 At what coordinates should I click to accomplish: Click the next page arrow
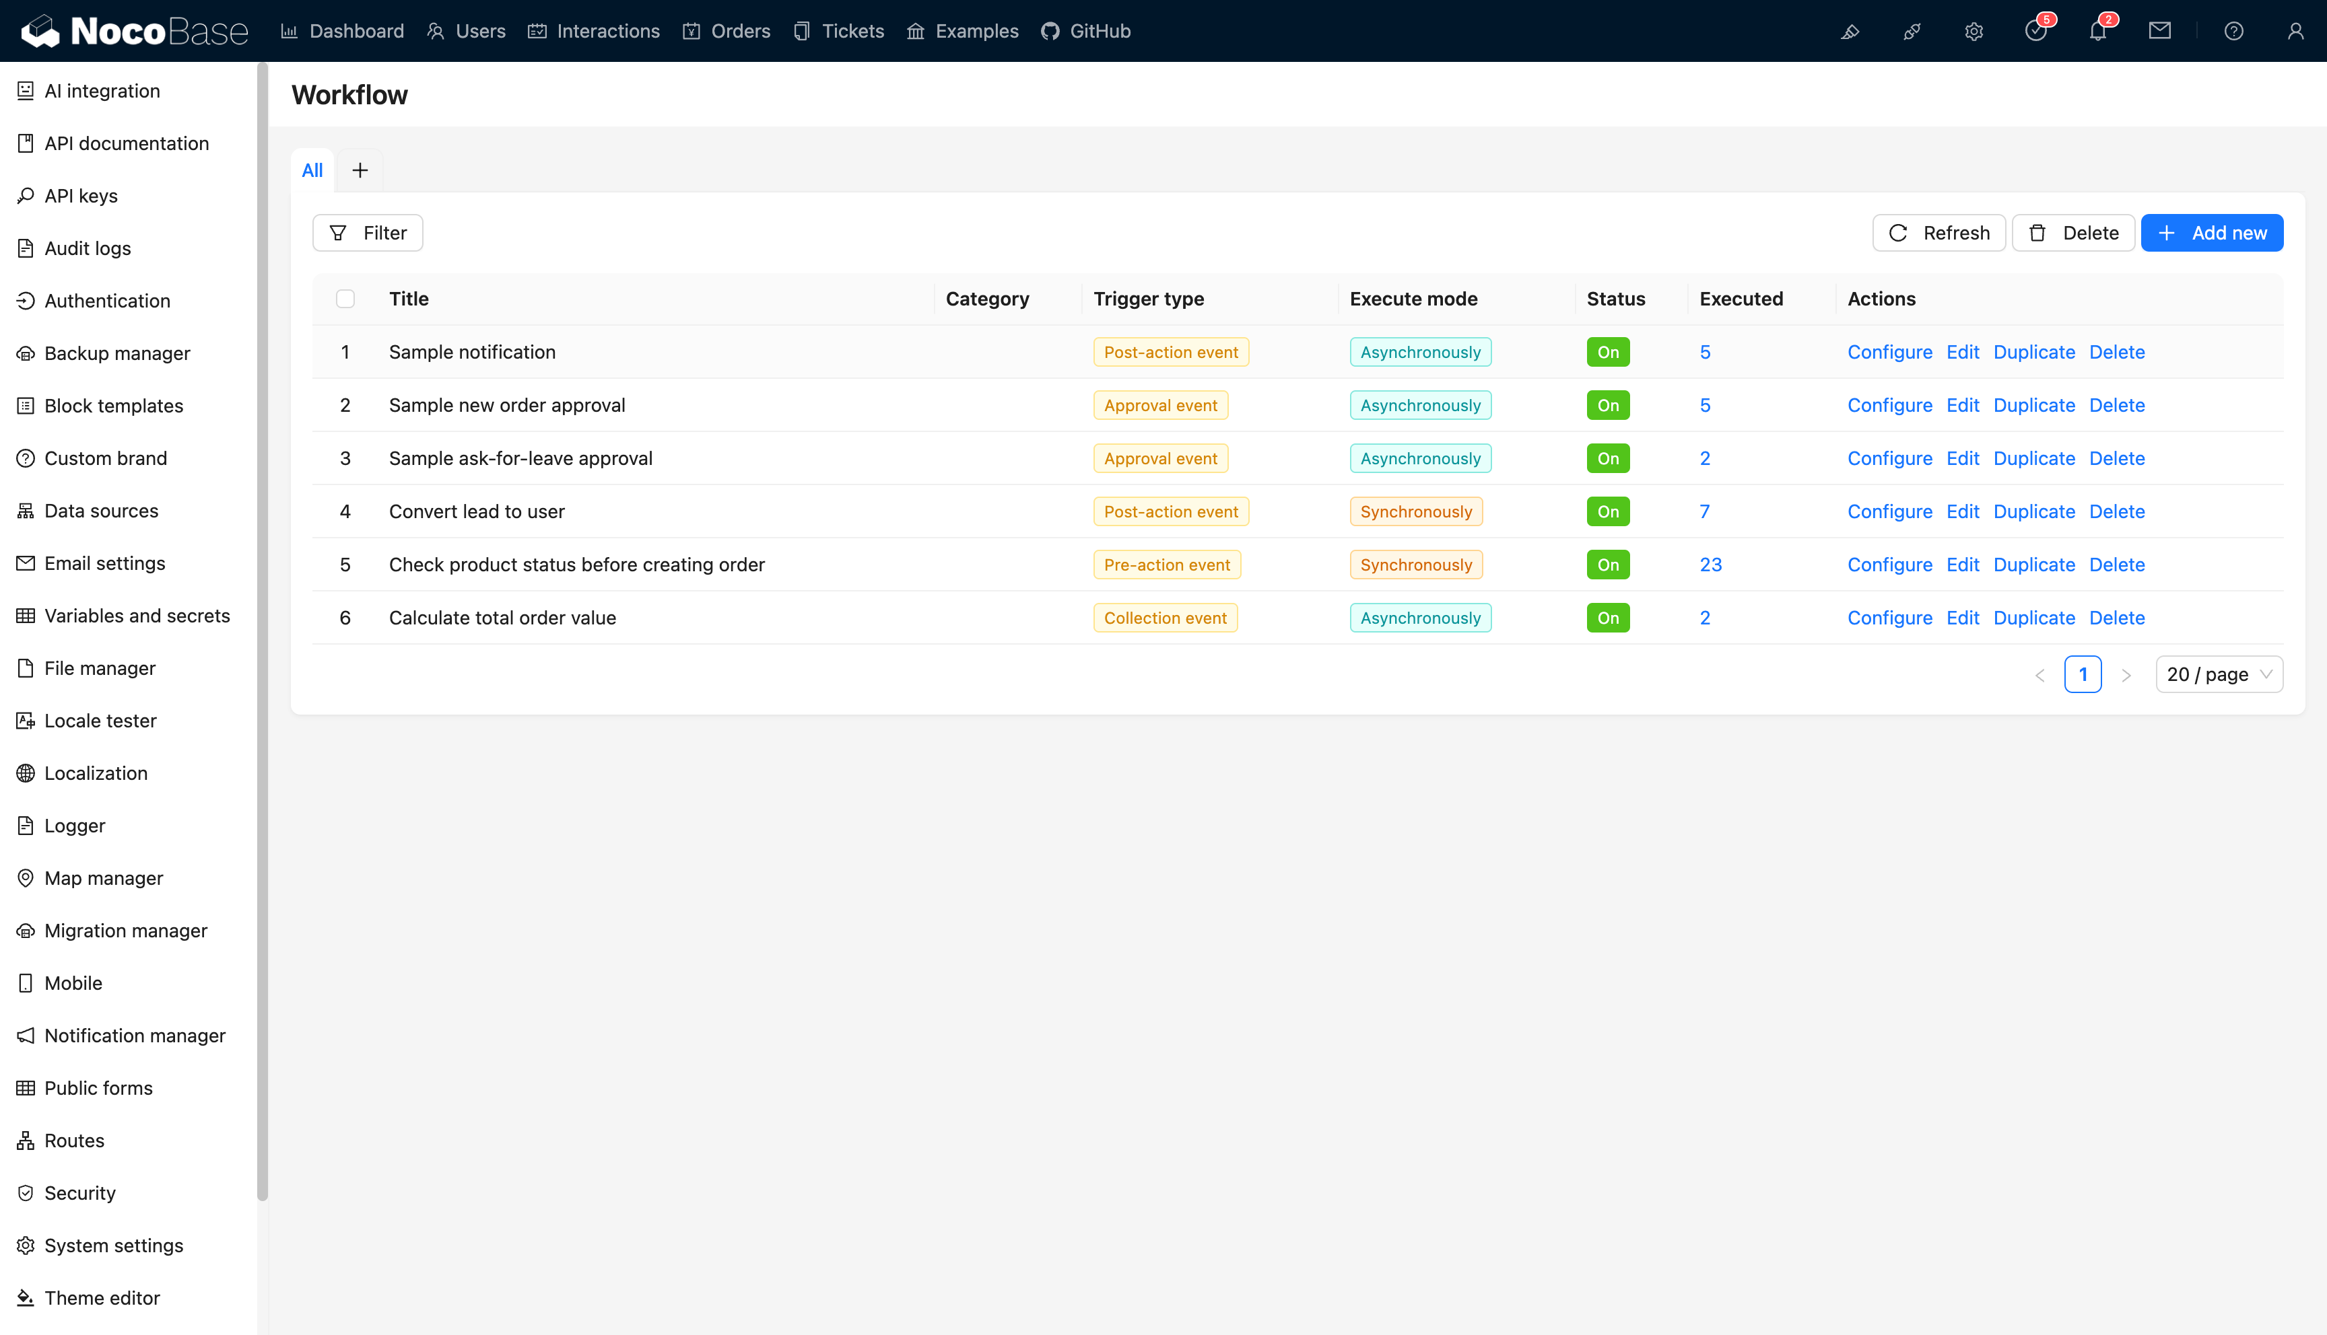click(2126, 675)
